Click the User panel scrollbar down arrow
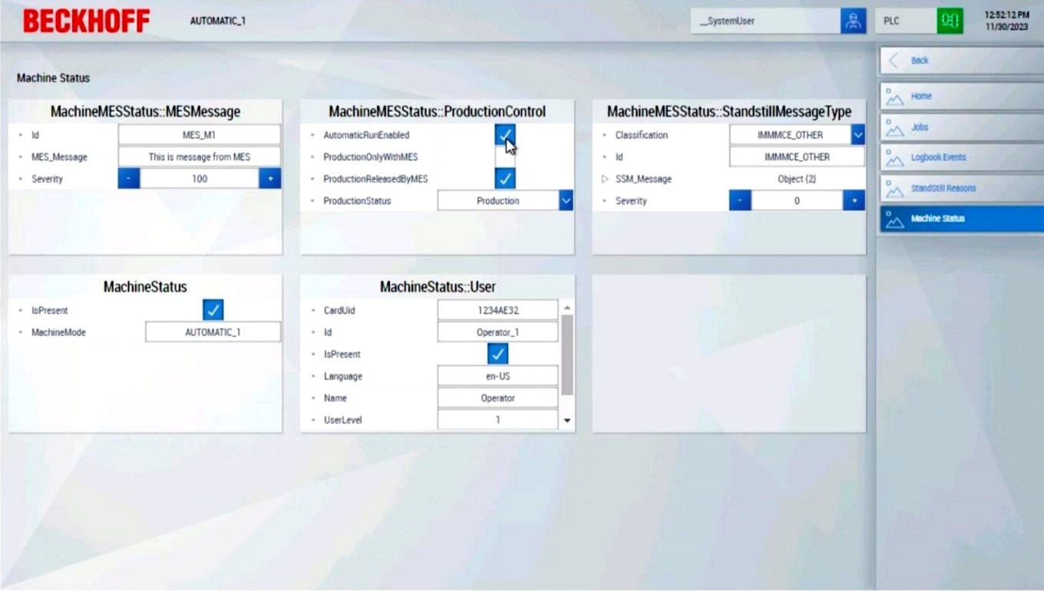This screenshot has width=1044, height=593. [x=567, y=420]
